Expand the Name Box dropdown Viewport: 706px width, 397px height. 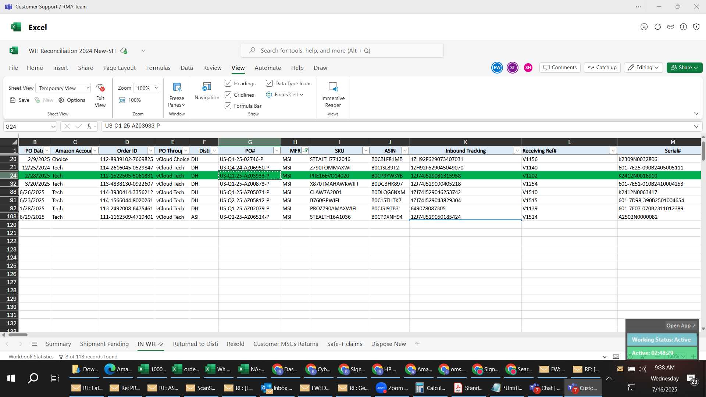tap(53, 127)
